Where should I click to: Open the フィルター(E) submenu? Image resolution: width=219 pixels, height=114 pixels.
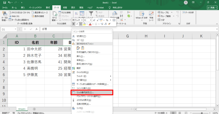coord(92,76)
